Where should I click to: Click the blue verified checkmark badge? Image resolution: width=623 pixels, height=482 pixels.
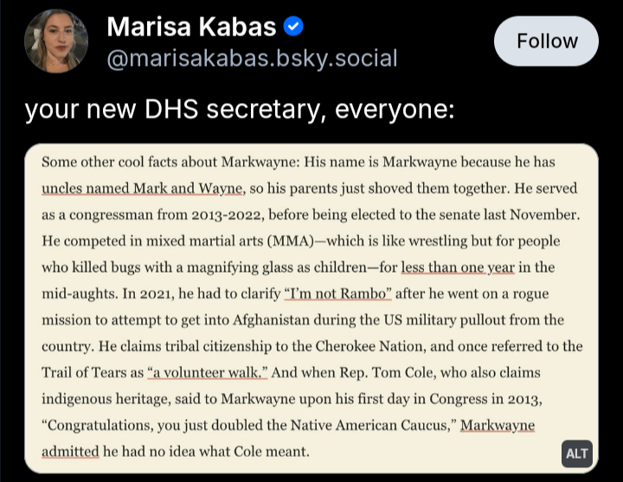292,27
